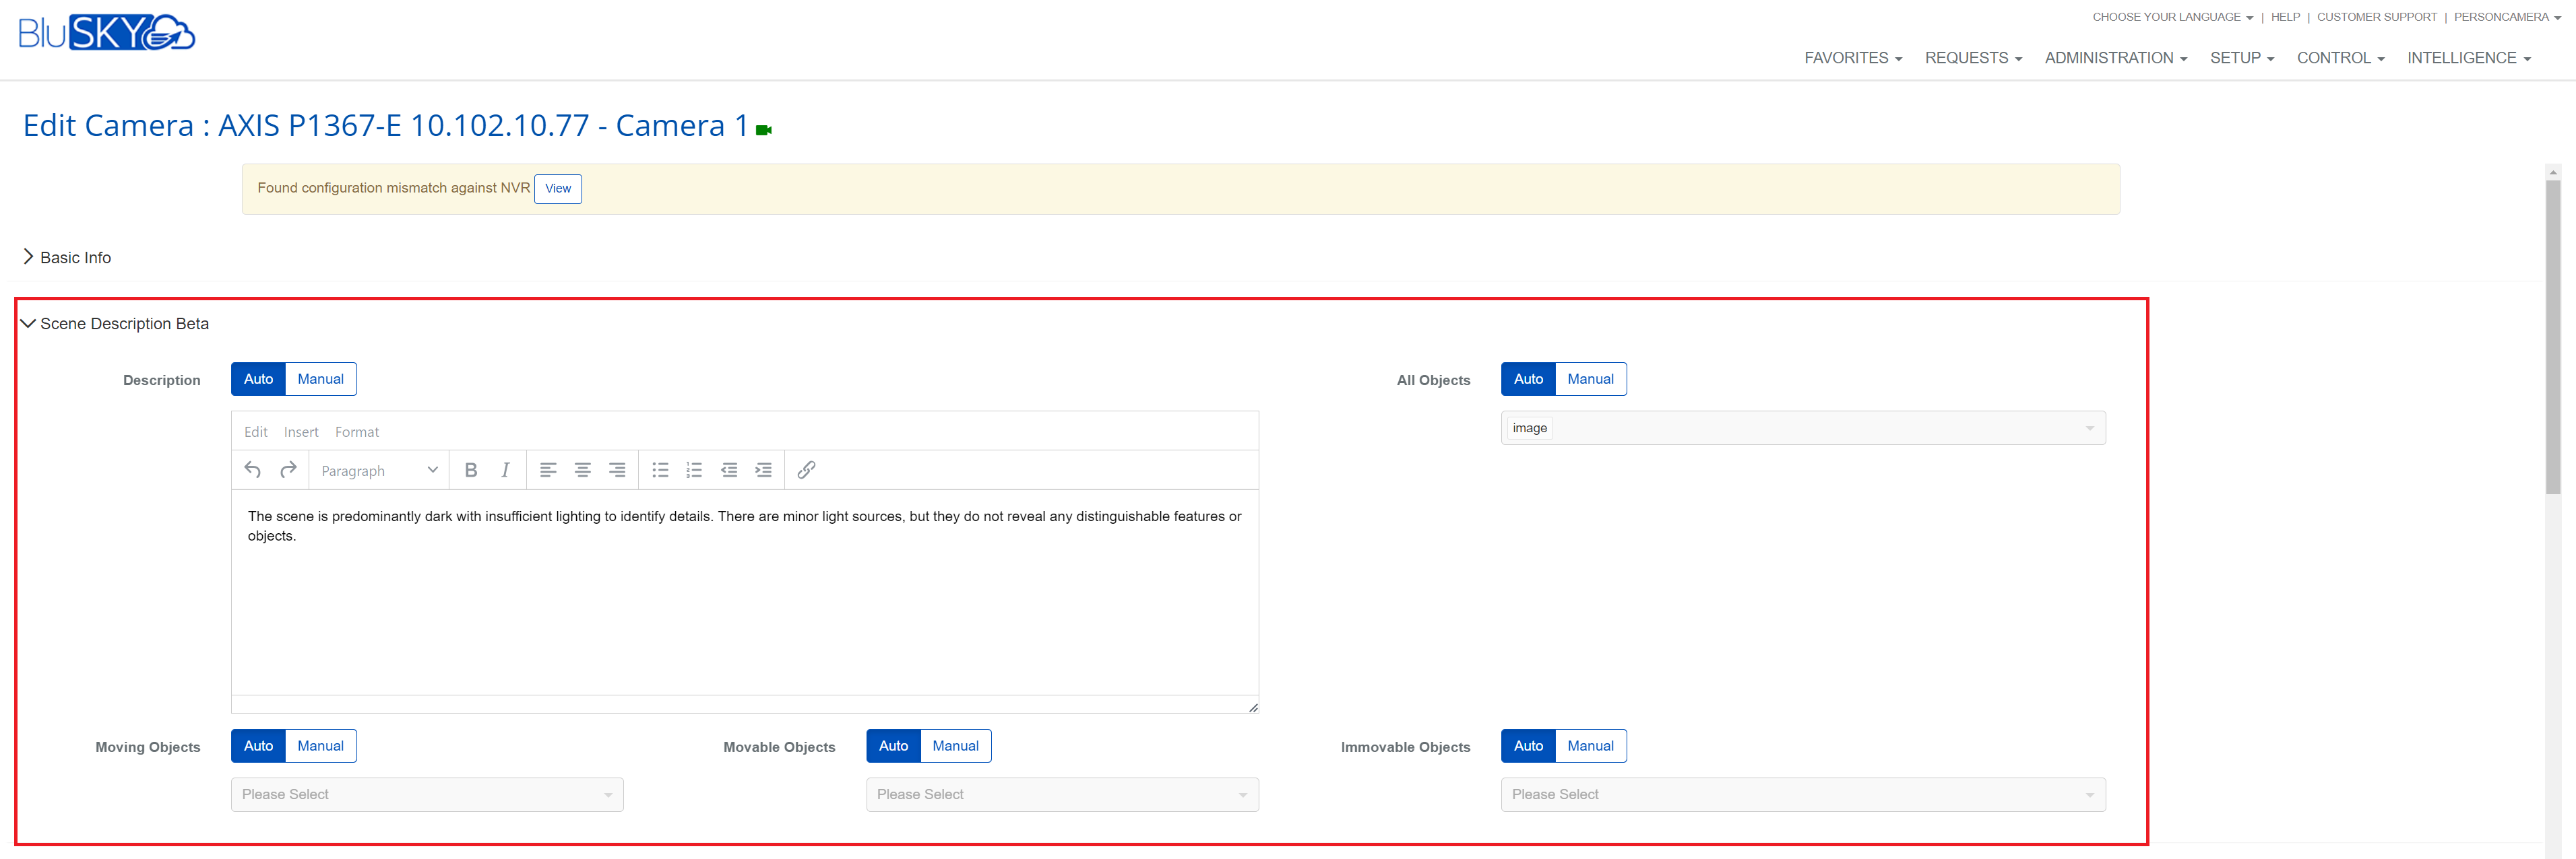
Task: Open the editor Format menu
Action: (356, 432)
